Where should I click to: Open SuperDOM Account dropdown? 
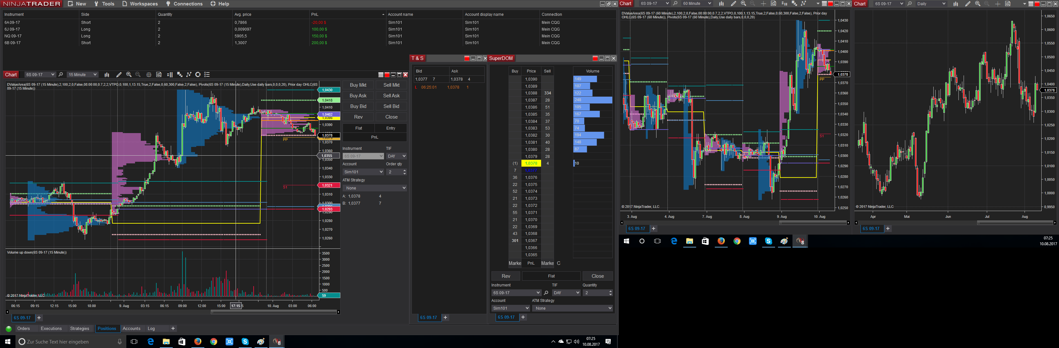(510, 308)
